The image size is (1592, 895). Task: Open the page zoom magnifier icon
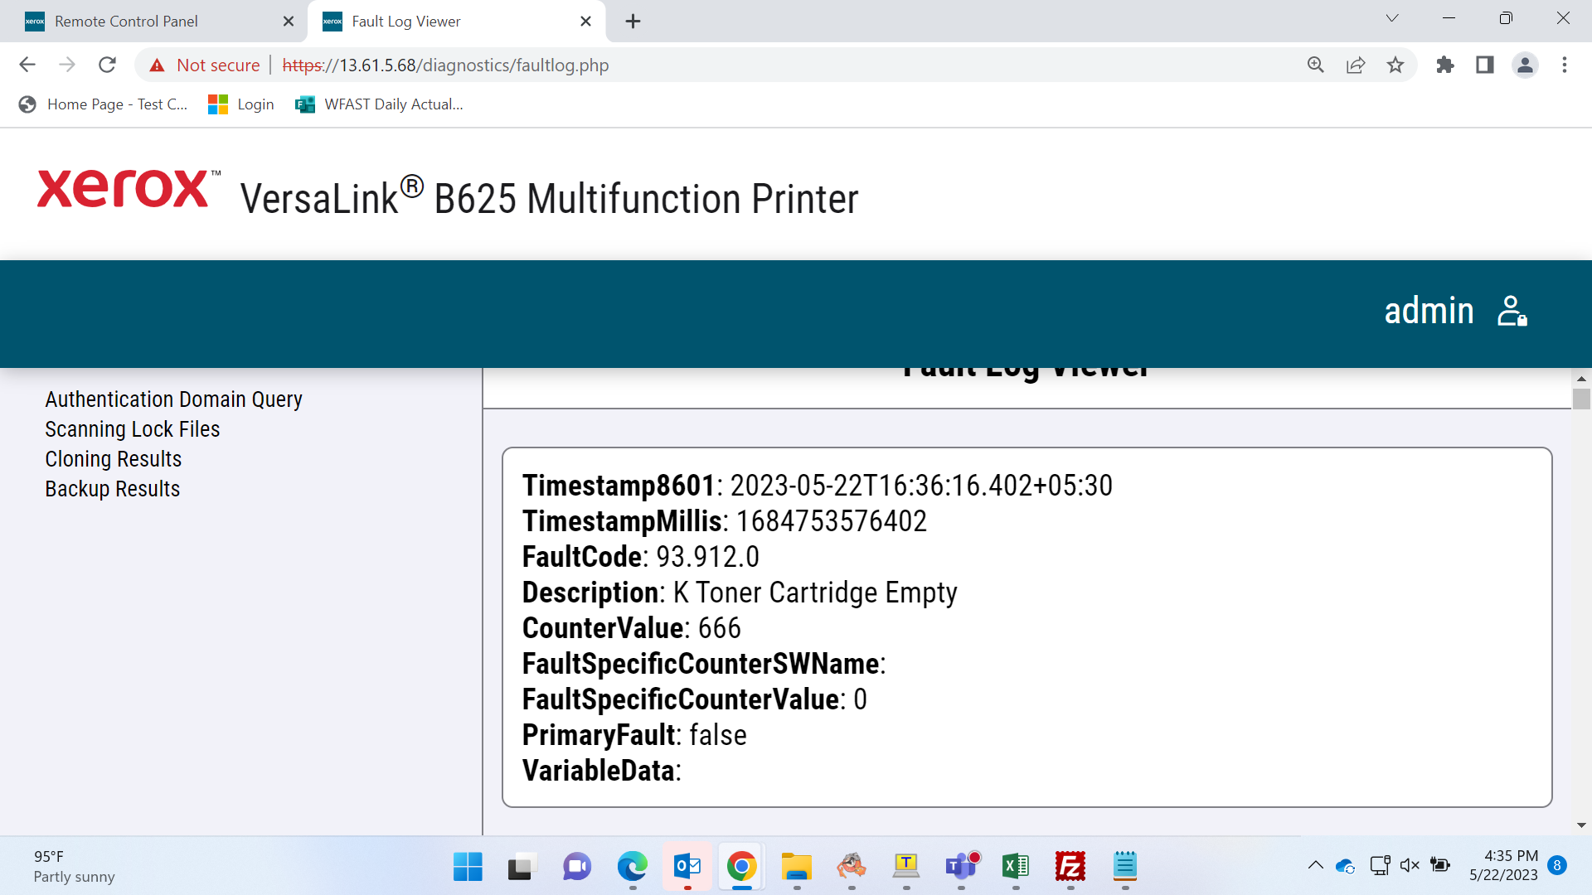click(1316, 65)
